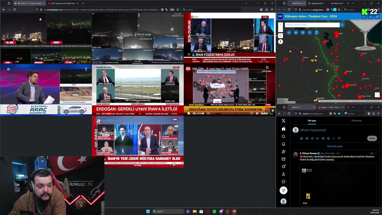
Task: Open list all tabs dropdown in Multi TV window
Action: pyautogui.click(x=246, y=3)
